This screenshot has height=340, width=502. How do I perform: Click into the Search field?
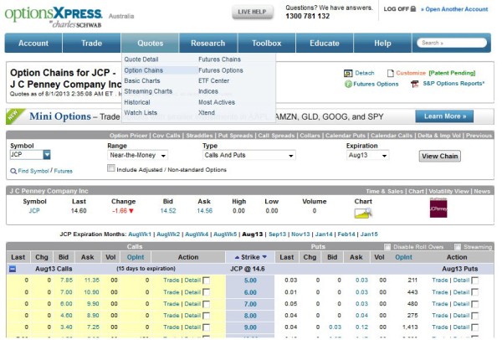point(452,43)
